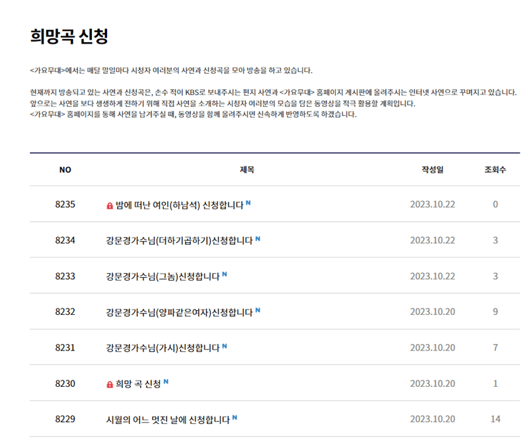Viewport: 529px width, 439px height.
Task: Click new badge after 더하기곱하기 post title
Action: (258, 239)
